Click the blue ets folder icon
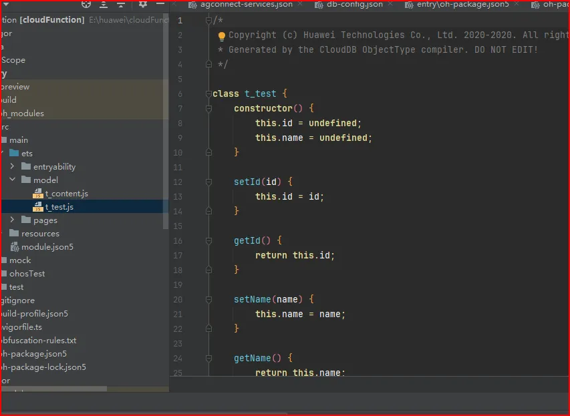 click(x=14, y=153)
